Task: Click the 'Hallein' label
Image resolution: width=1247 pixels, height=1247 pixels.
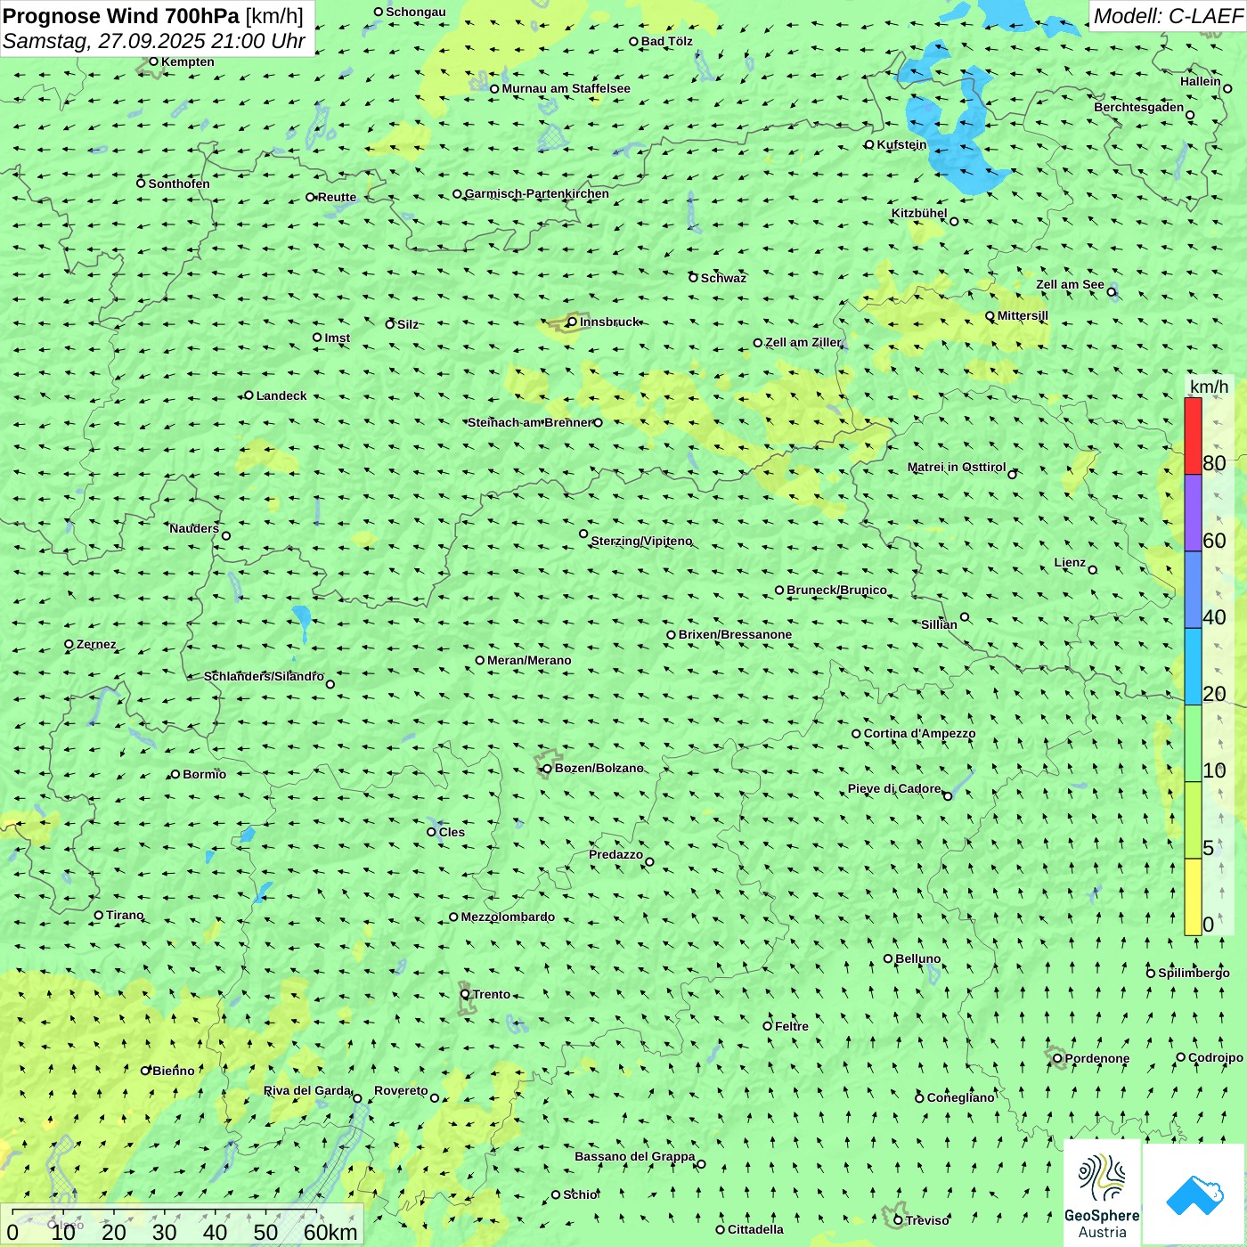Action: point(1200,81)
